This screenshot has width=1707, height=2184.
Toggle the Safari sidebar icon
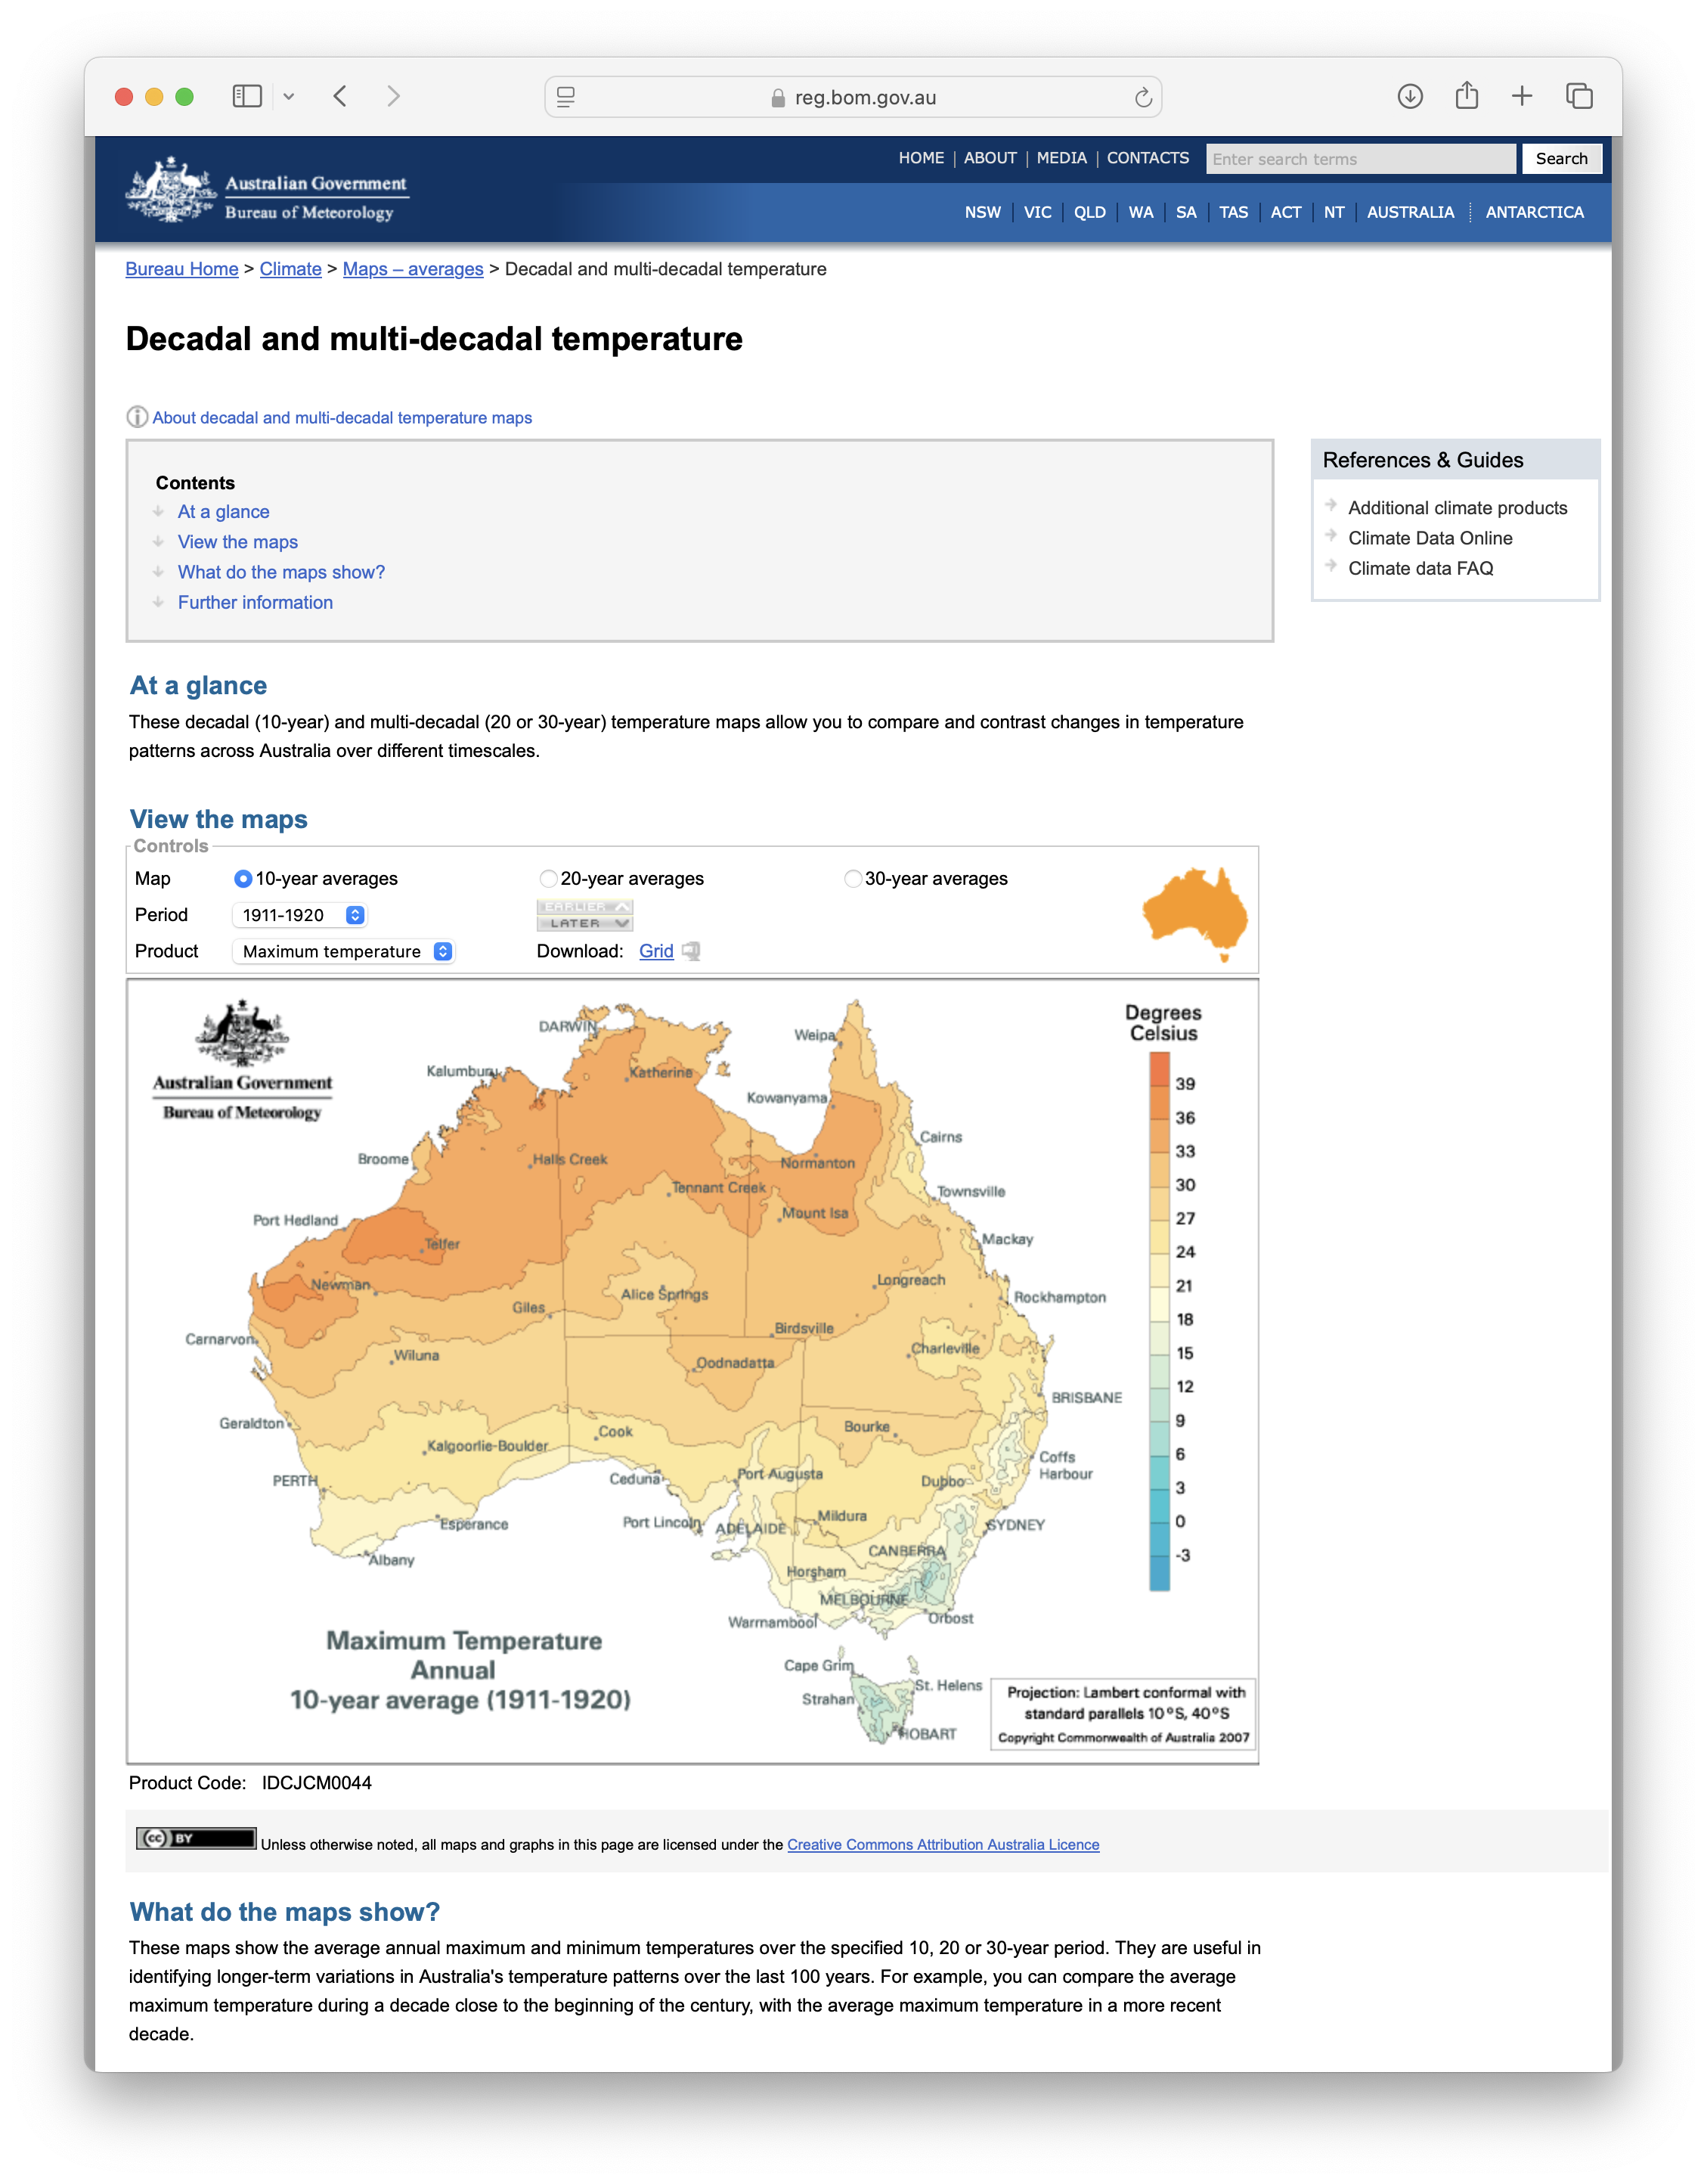pos(247,97)
